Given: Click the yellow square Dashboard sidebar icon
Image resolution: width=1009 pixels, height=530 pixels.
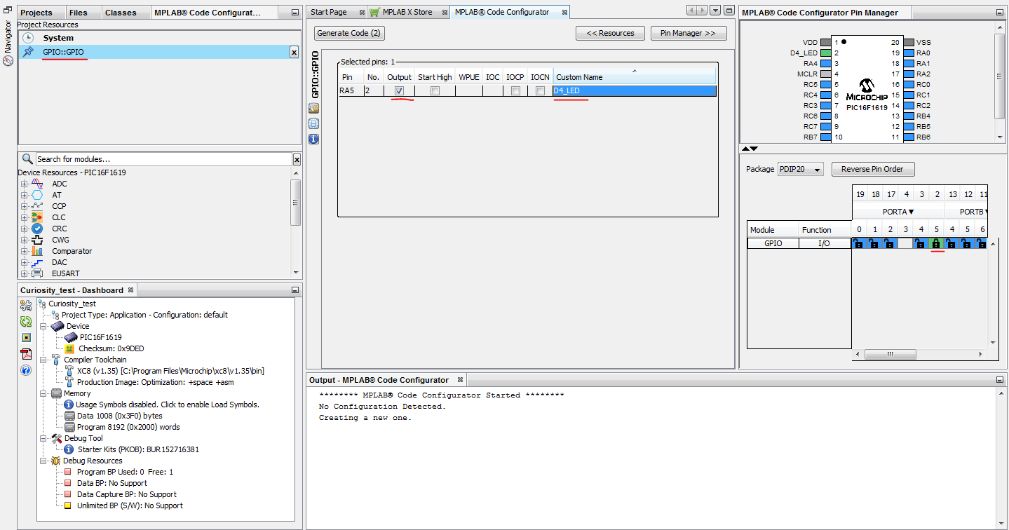Looking at the screenshot, I should pos(26,338).
